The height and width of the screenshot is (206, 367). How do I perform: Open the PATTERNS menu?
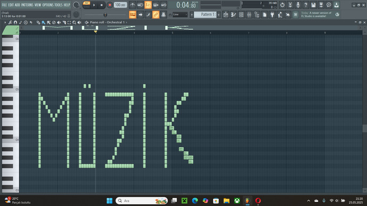click(x=27, y=5)
